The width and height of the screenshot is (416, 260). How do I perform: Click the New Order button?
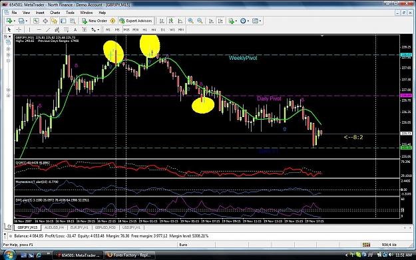(x=95, y=21)
